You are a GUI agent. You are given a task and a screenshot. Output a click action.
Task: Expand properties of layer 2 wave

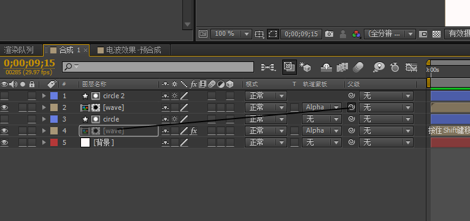(44, 107)
